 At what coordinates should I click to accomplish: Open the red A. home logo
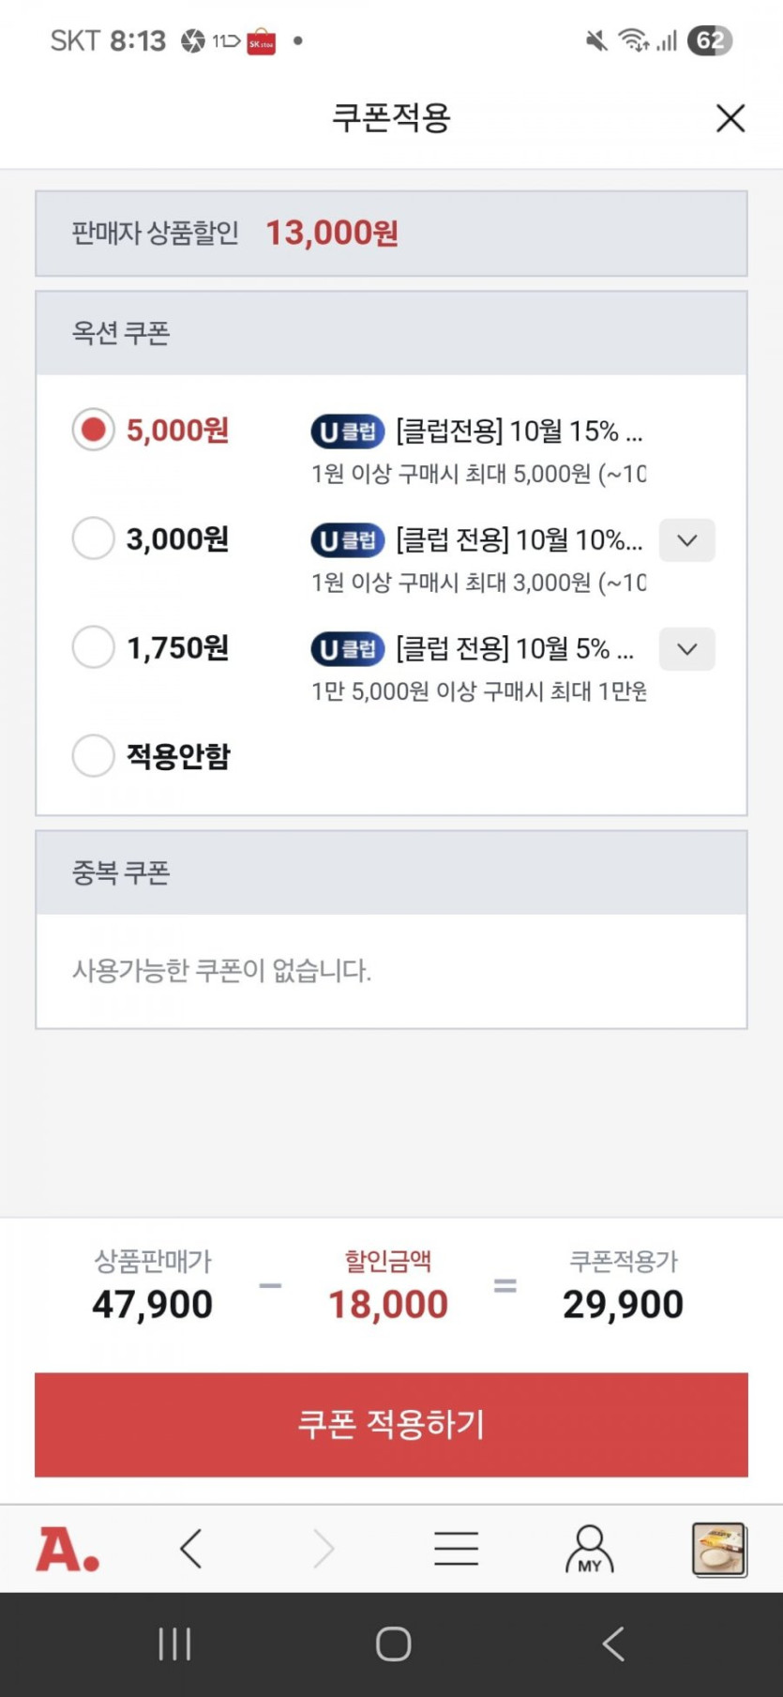[x=68, y=1549]
